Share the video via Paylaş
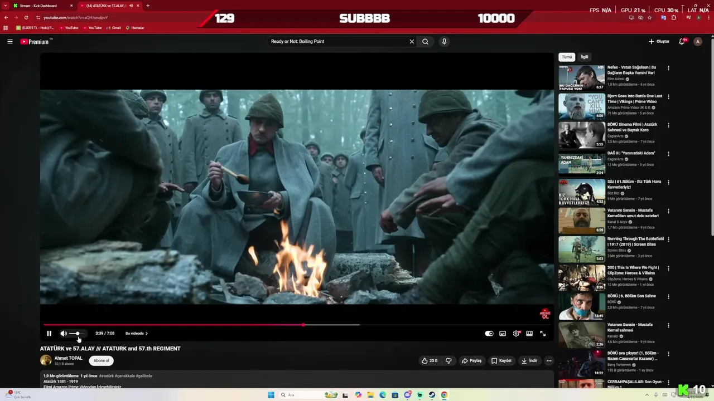This screenshot has width=714, height=401. [471, 360]
